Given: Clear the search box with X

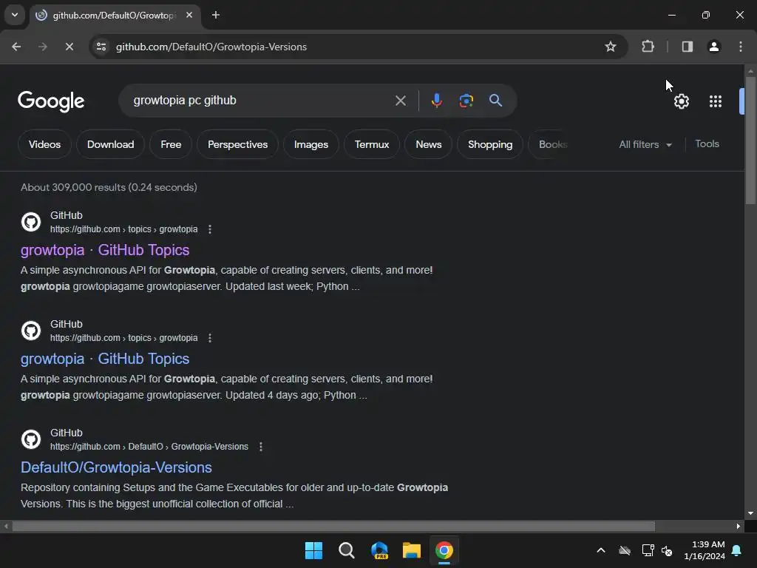Looking at the screenshot, I should pyautogui.click(x=400, y=101).
